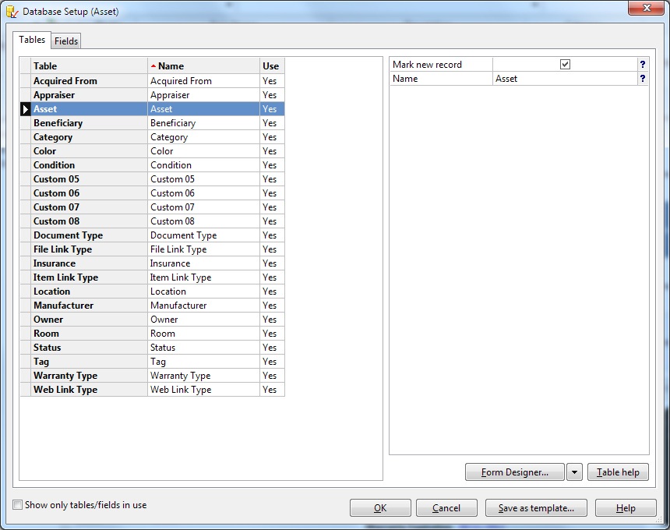Click the ascending sort arrow on Name column

coord(154,65)
